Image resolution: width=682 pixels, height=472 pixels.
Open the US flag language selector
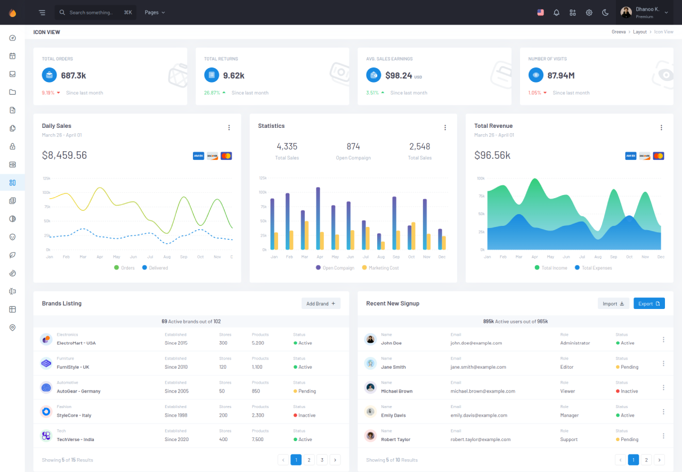coord(540,12)
